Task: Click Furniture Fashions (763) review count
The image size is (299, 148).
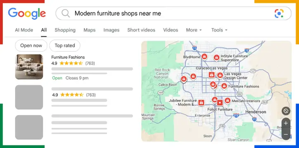Action: (x=90, y=63)
